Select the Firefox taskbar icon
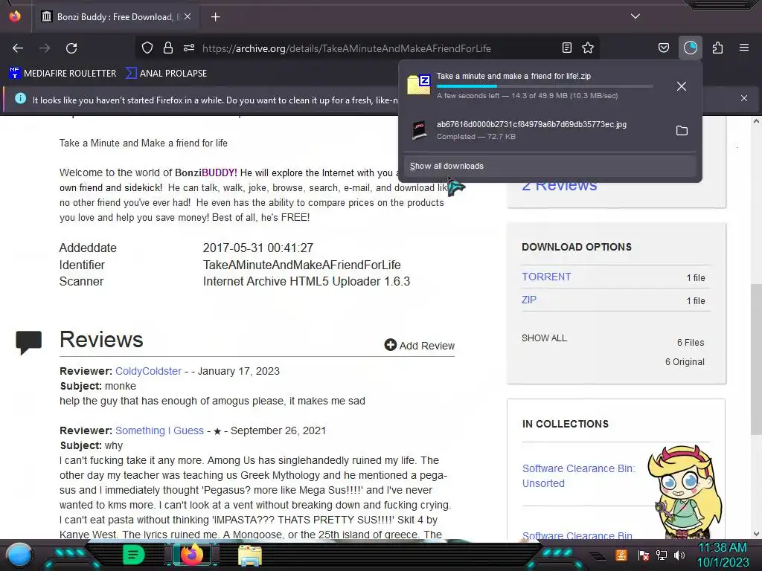The image size is (762, 571). click(191, 555)
